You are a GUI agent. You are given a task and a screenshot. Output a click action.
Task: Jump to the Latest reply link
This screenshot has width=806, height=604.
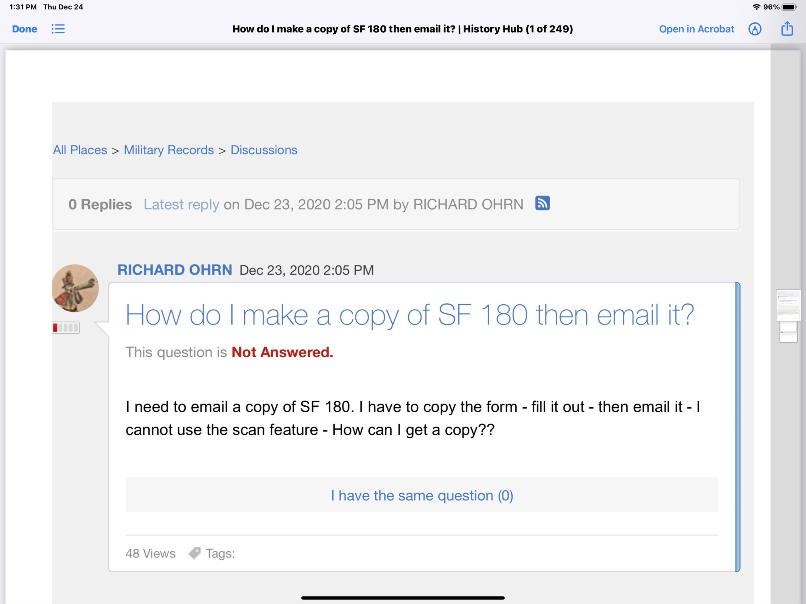[181, 204]
